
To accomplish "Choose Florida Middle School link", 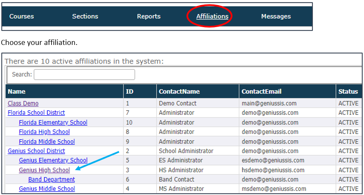I will [47, 142].
